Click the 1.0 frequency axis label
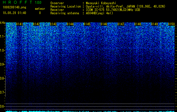 (x=2, y=50)
